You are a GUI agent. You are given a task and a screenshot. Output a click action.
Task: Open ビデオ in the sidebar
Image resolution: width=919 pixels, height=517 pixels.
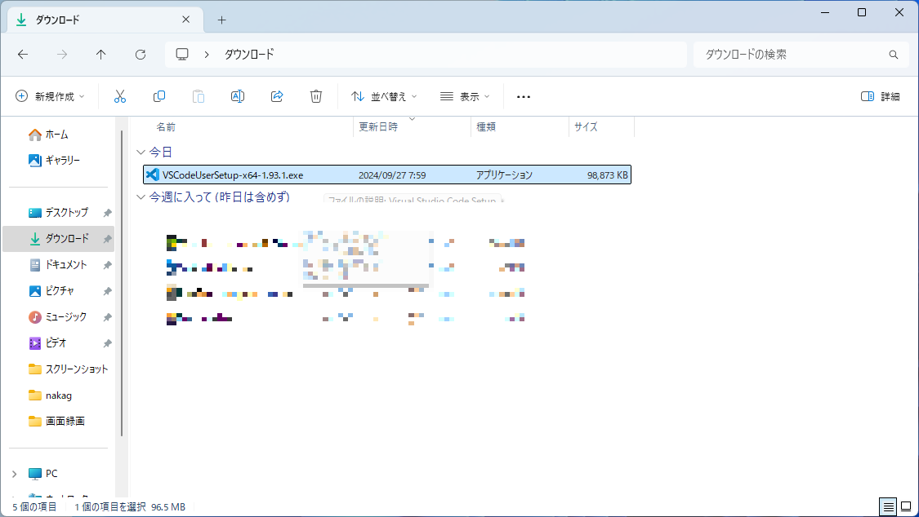[47, 342]
